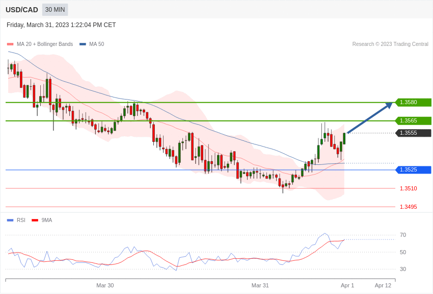Image resolution: width=433 pixels, height=294 pixels.
Task: Click the RSI 50 axis value
Action: (x=403, y=252)
